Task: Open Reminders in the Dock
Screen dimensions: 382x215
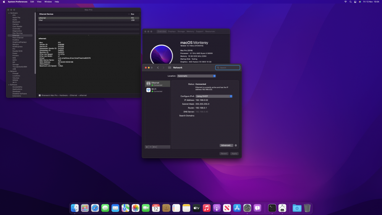Action: 176,208
